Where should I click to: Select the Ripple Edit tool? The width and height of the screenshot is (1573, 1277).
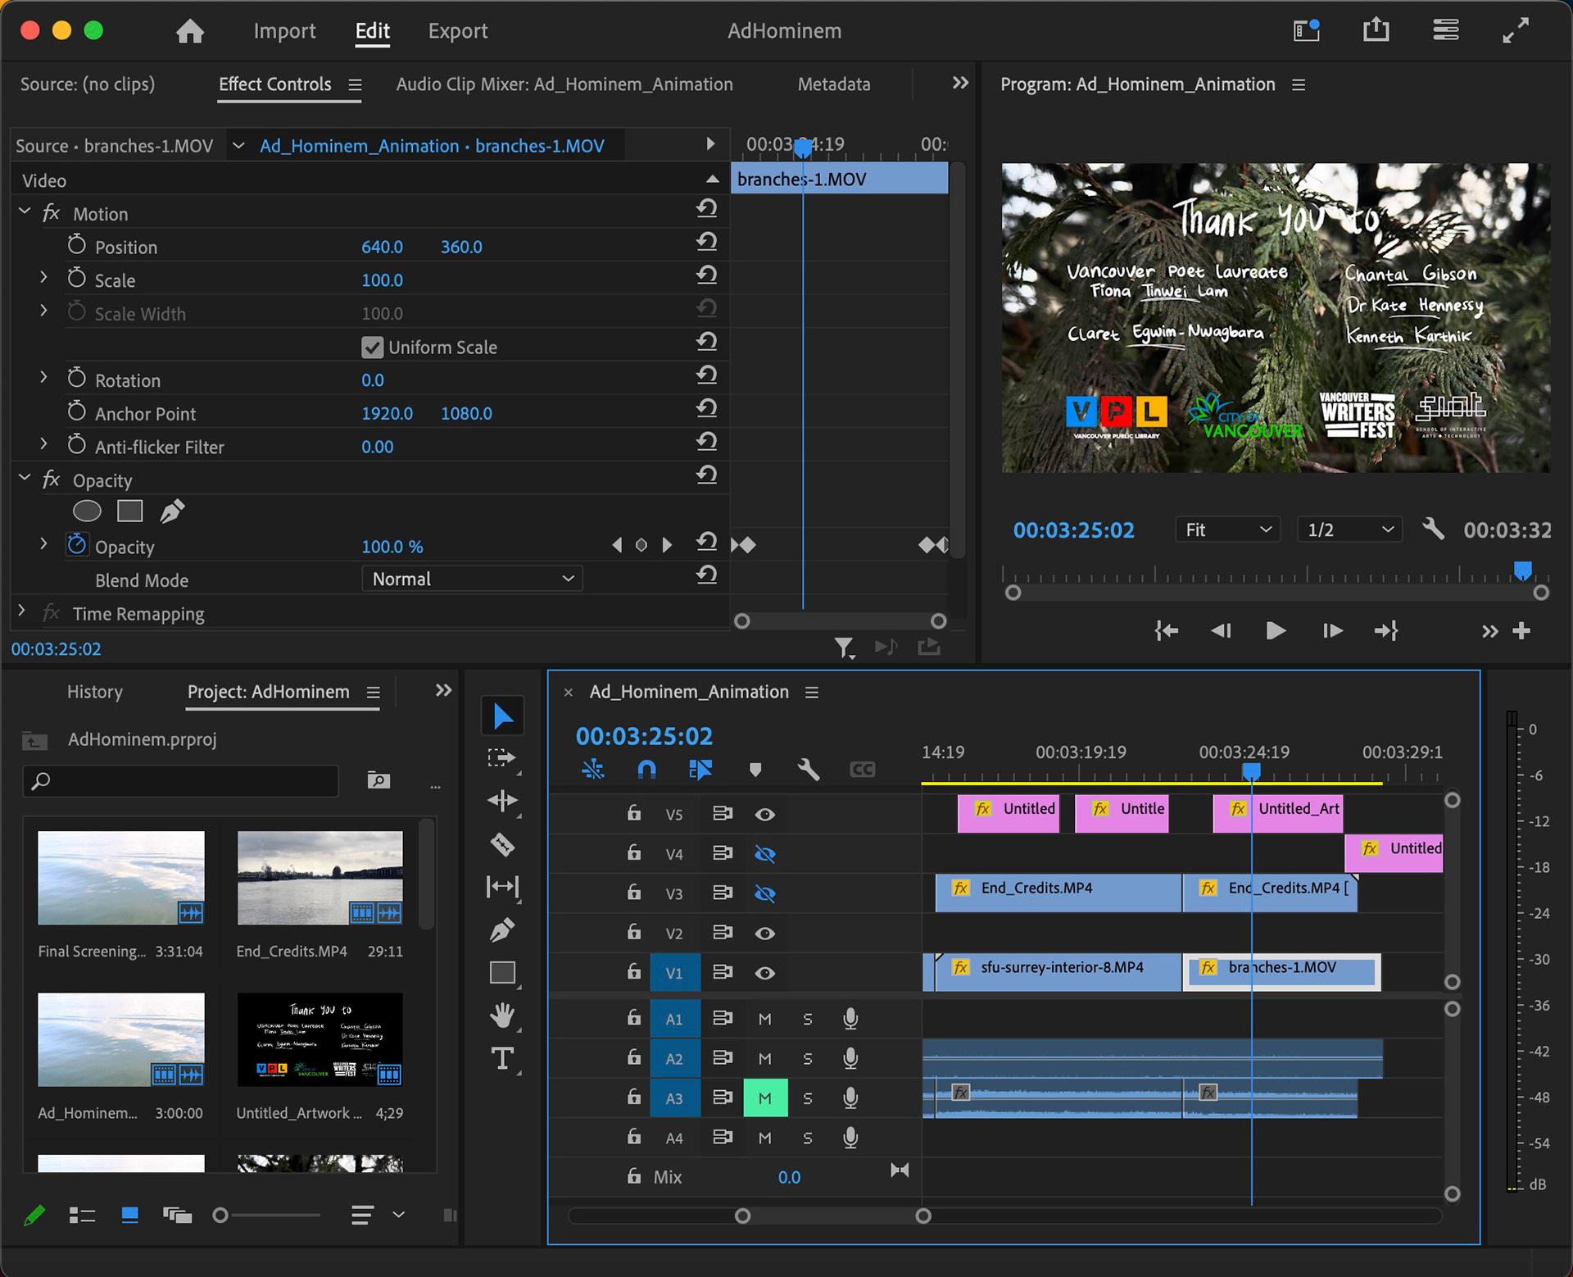tap(502, 801)
